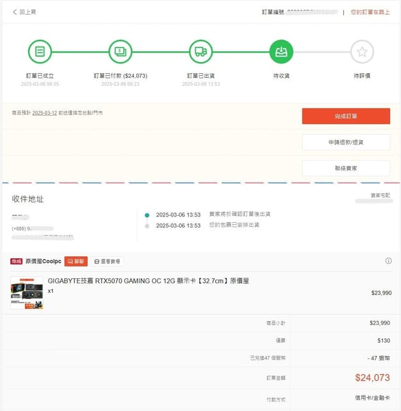Open chat using the 聊聊 button
Viewport: 401px width, 411px height.
click(x=76, y=261)
